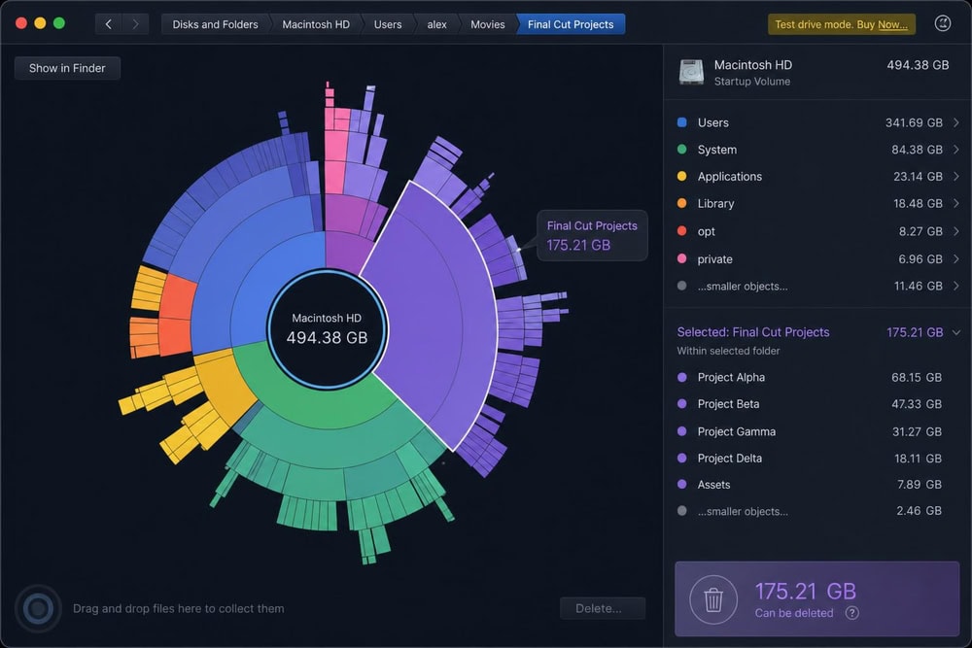
Task: Select the Applications 23.14 GB row
Action: (818, 177)
